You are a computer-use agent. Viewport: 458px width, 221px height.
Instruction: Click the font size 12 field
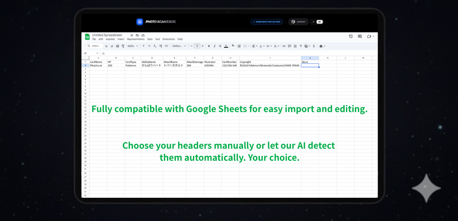(197, 46)
